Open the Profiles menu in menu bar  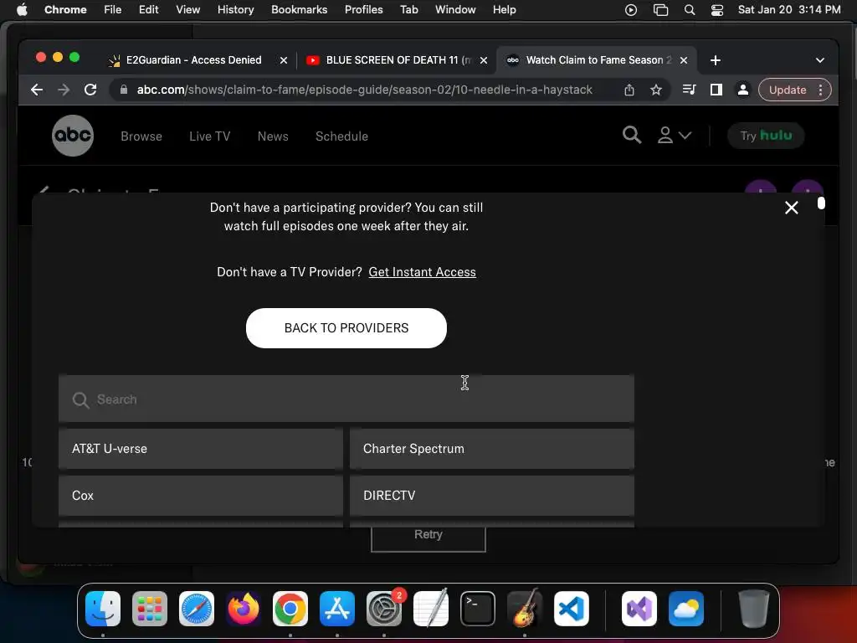(x=363, y=10)
